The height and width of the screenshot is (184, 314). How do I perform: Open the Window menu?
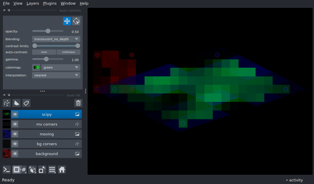(x=68, y=3)
